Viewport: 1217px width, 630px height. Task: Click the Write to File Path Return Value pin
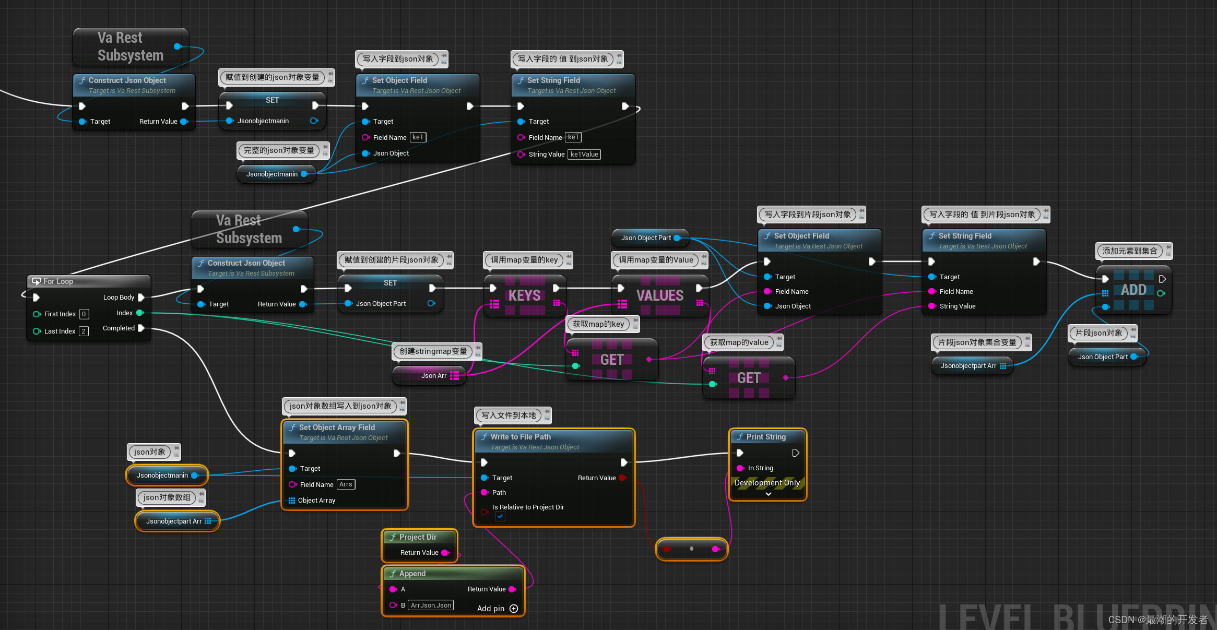click(x=622, y=478)
